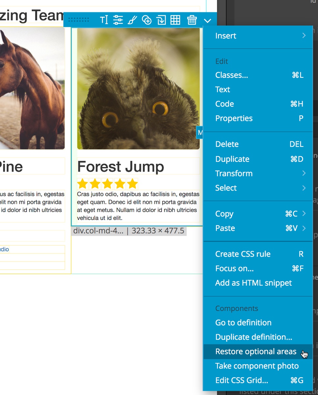Click the horse photo thumbnail
Screen dimensions: 318x395
(32, 88)
